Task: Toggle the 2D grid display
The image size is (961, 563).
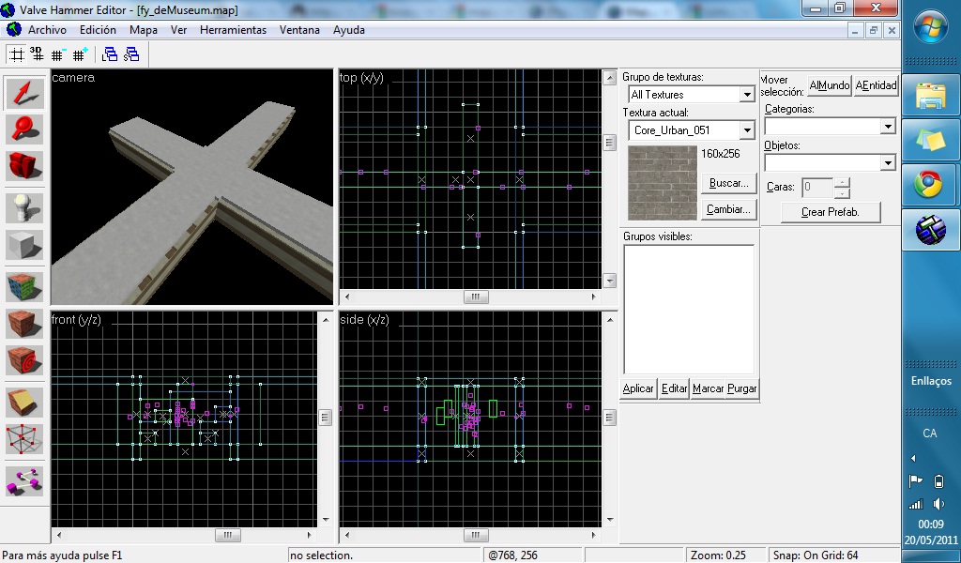Action: click(x=16, y=54)
